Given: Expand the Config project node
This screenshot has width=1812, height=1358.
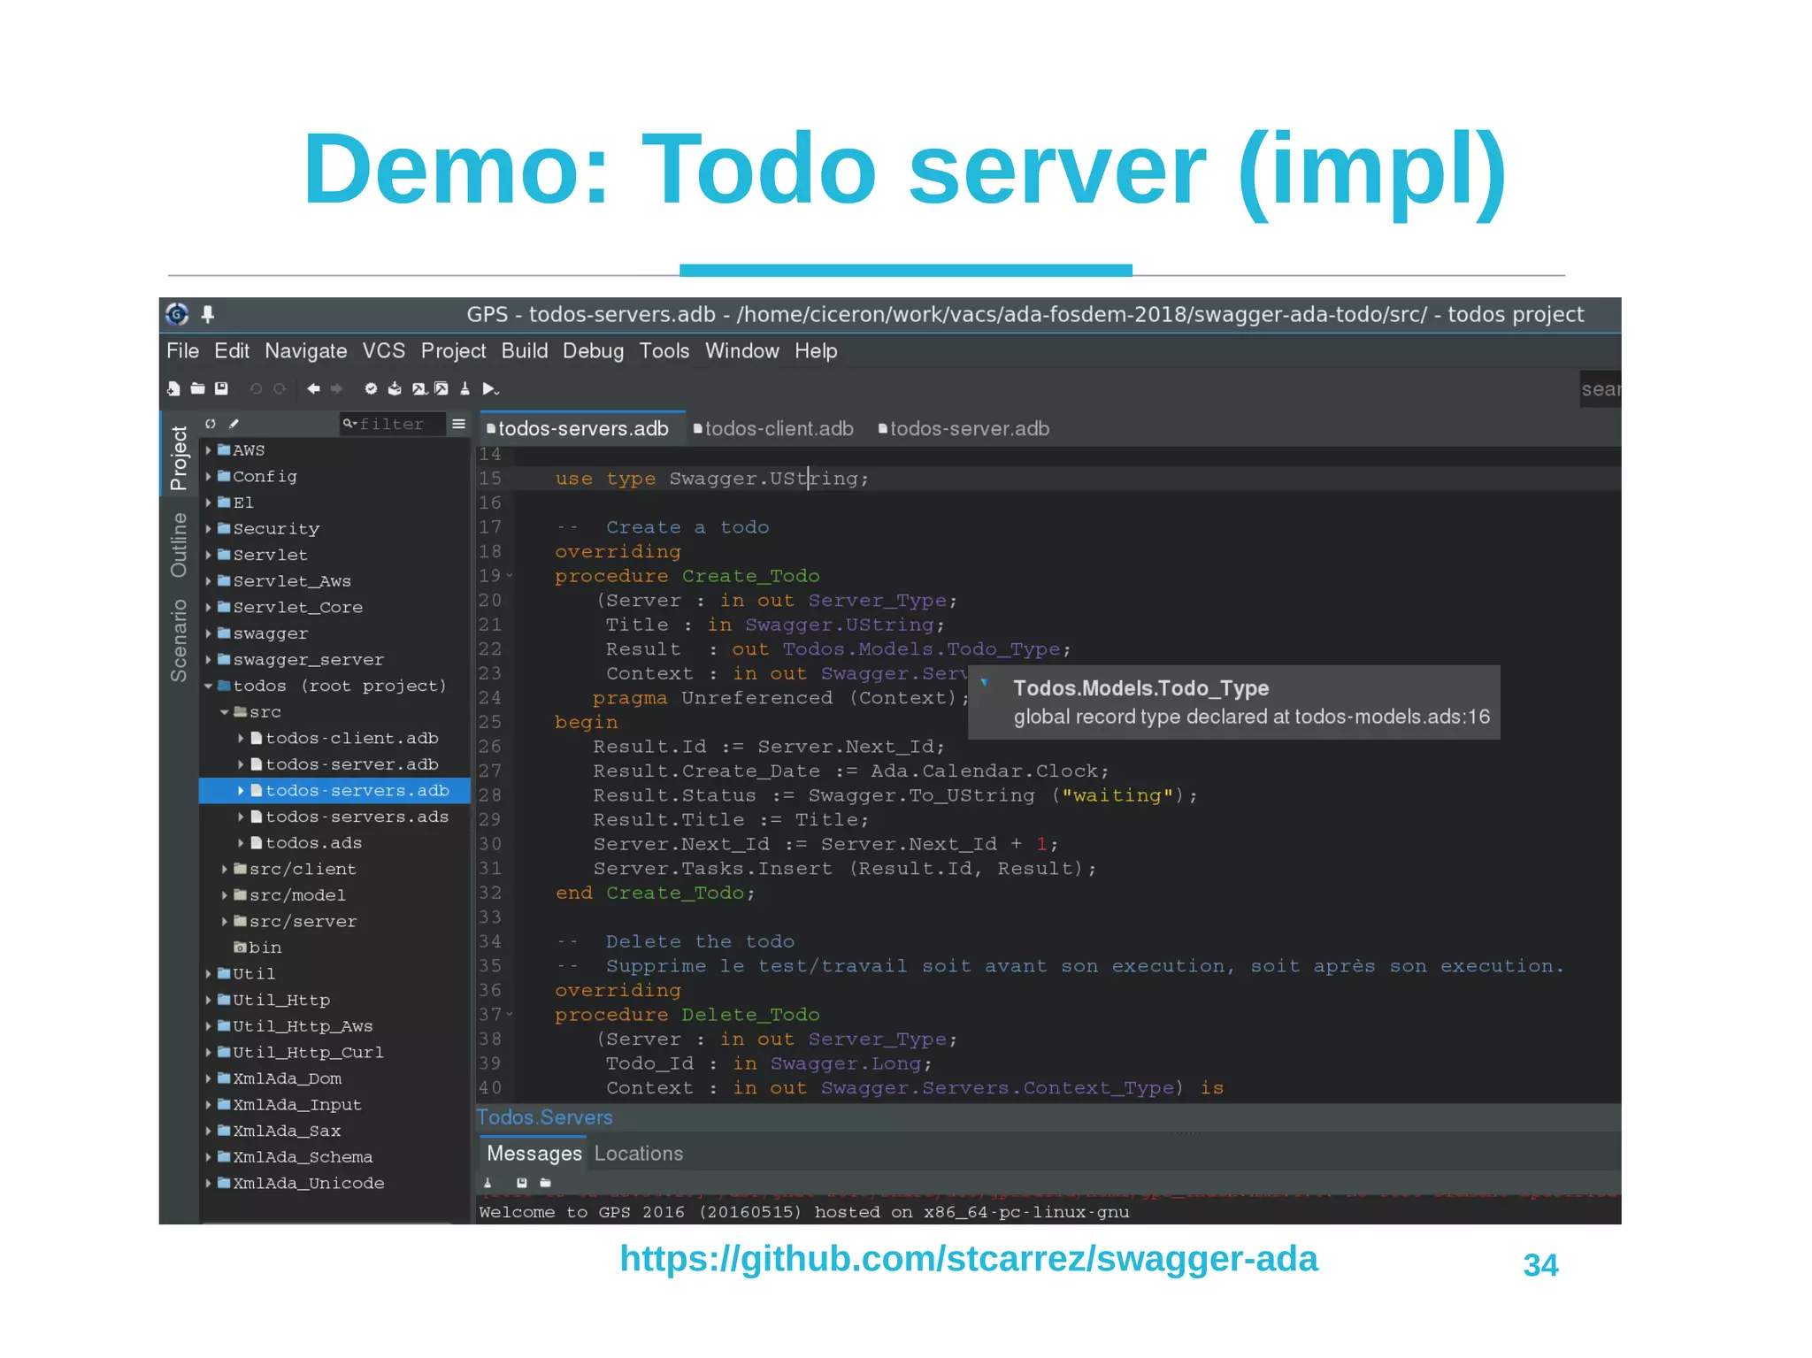Looking at the screenshot, I should (209, 476).
